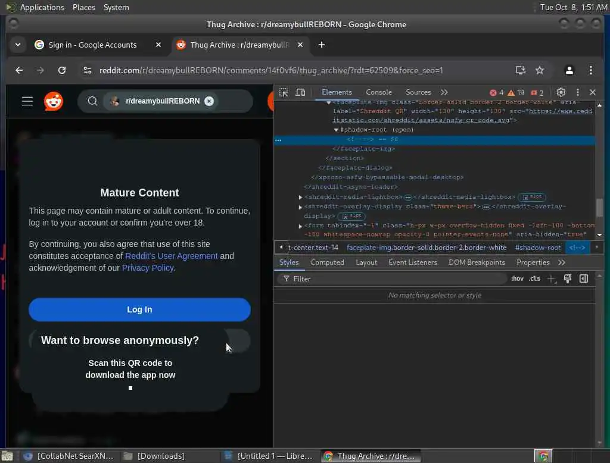Viewport: 610px width, 463px height.
Task: Click the install app icon in address bar
Action: [x=520, y=70]
